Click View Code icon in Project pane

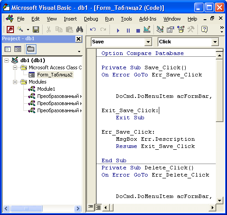pos(8,49)
